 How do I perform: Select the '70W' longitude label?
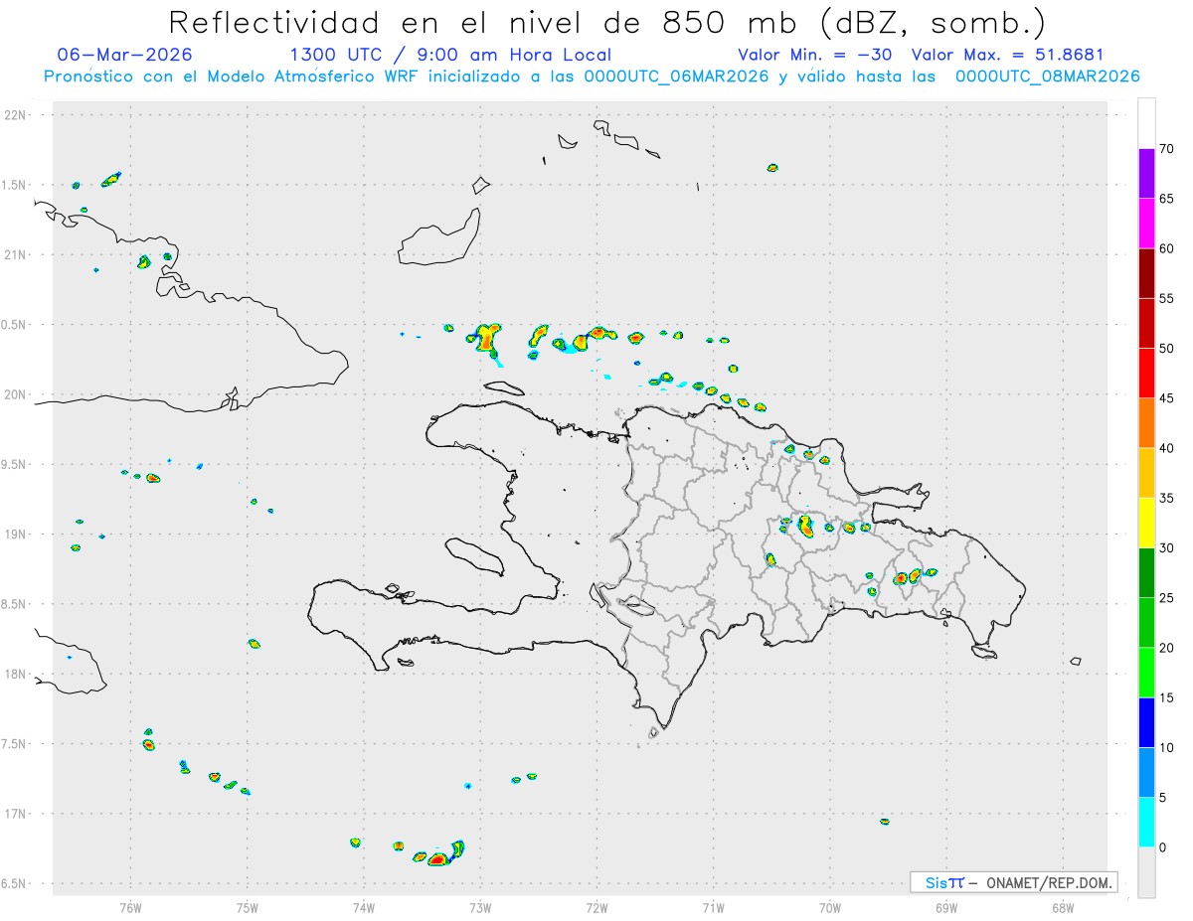pos(830,906)
